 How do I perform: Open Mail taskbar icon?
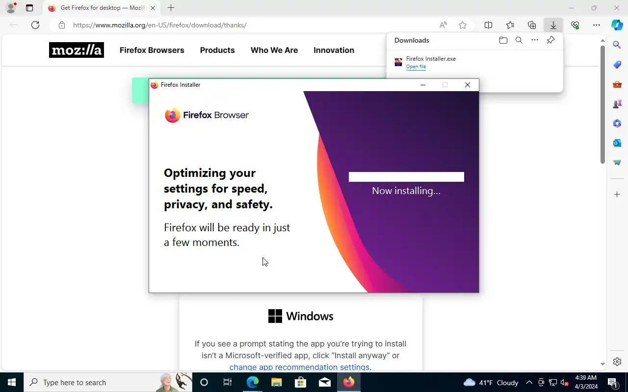325,382
